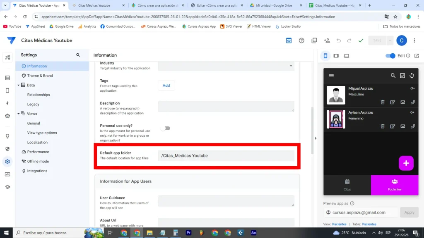Open the Automation bolt icon in sidebar
The height and width of the screenshot is (238, 424).
7,103
